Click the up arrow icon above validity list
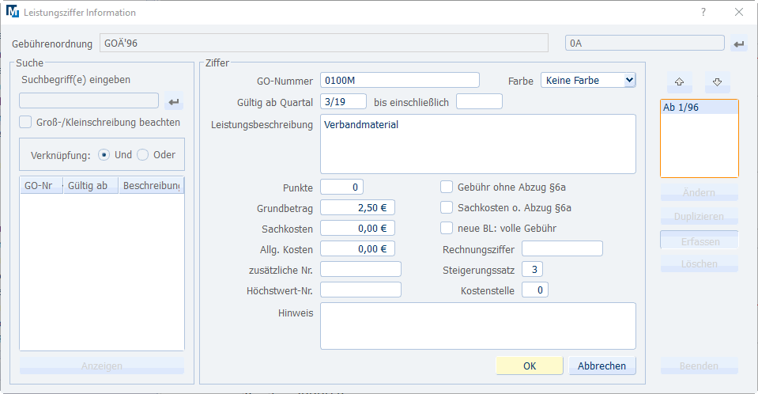 pos(679,81)
